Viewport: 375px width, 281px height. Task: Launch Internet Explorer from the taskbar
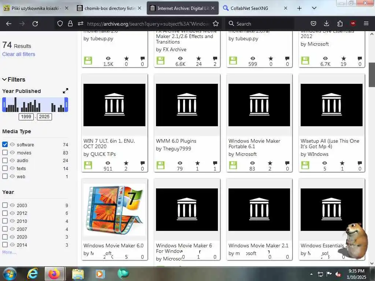tap(32, 274)
